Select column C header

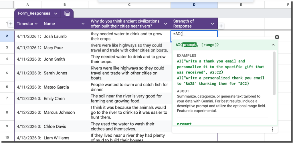coord(129,5)
